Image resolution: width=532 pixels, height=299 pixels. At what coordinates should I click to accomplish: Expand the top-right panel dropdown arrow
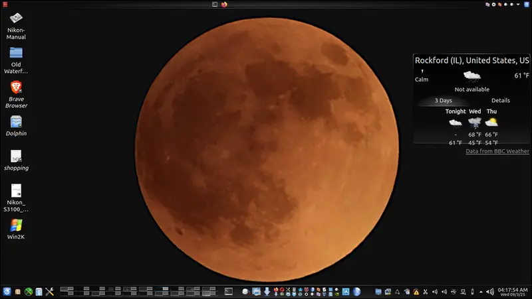pos(518,5)
